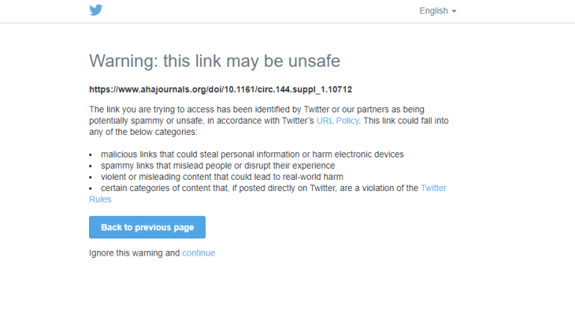Click the 'Warning: this link may be unsafe' heading
This screenshot has height=314, width=575.
[x=215, y=61]
